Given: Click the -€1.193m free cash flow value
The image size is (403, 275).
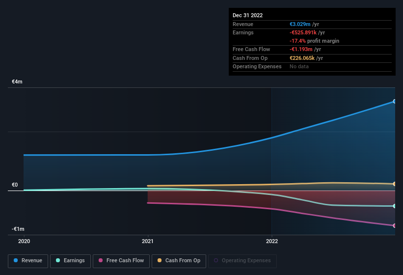Looking at the screenshot, I should click(x=301, y=49).
